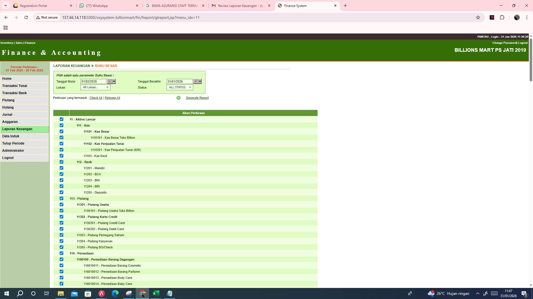Open the weather widget showing 26°C Hujan ringan
This screenshot has width=533, height=299.
point(448,293)
